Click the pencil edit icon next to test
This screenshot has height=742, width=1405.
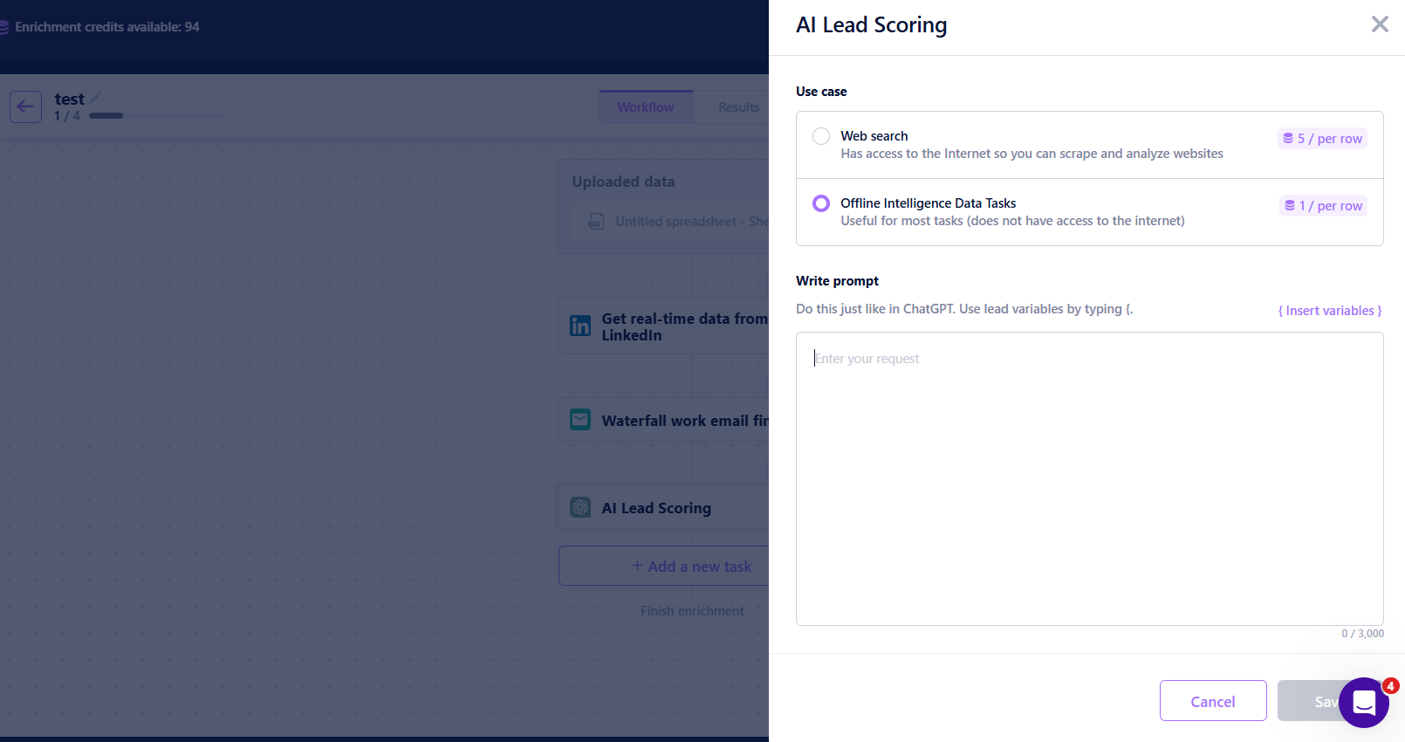coord(95,98)
